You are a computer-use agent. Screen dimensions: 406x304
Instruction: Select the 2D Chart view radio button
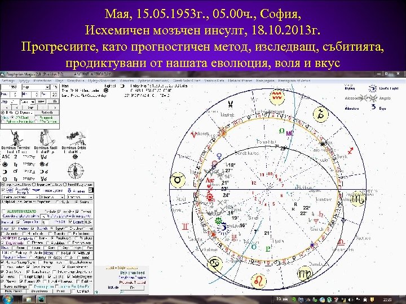point(12,117)
